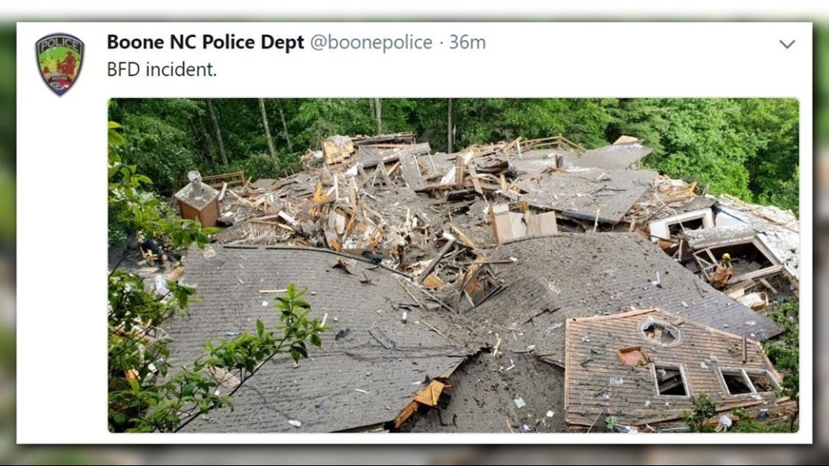This screenshot has width=829, height=466.
Task: Click the word 'BFD' in the tweet
Action: [x=124, y=69]
